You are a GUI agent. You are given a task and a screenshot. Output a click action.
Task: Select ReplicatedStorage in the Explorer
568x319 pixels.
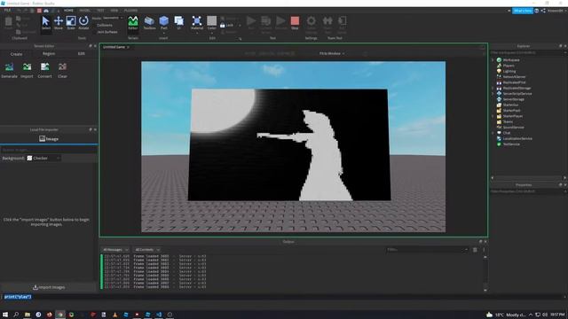tap(517, 89)
